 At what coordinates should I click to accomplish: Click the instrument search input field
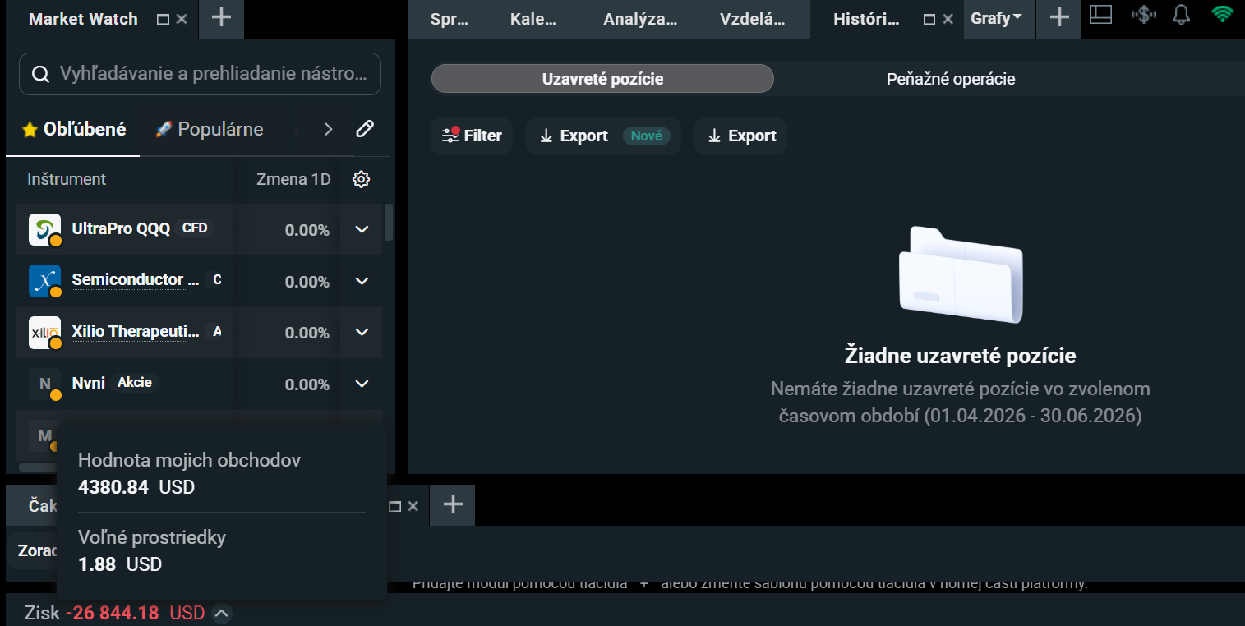click(x=200, y=74)
